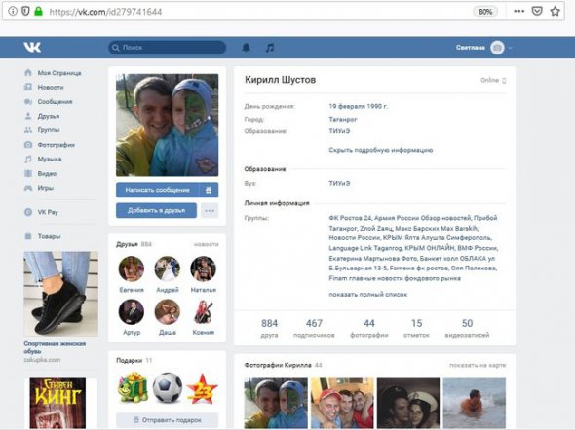
Task: Open the three-dots menu beside Добавить в друзья
Action: (x=210, y=211)
